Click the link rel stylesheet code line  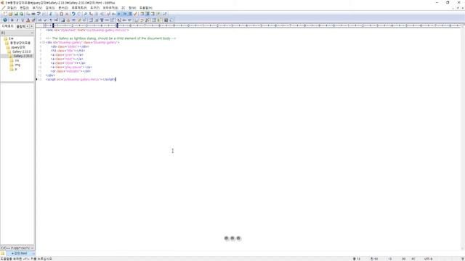click(x=87, y=30)
